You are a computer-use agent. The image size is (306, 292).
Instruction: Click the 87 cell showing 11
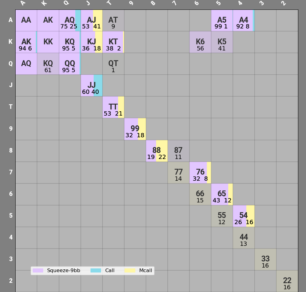[x=178, y=151]
